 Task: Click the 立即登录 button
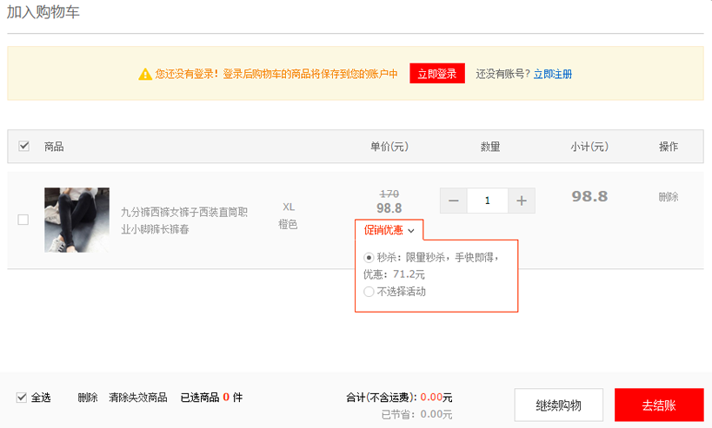437,74
